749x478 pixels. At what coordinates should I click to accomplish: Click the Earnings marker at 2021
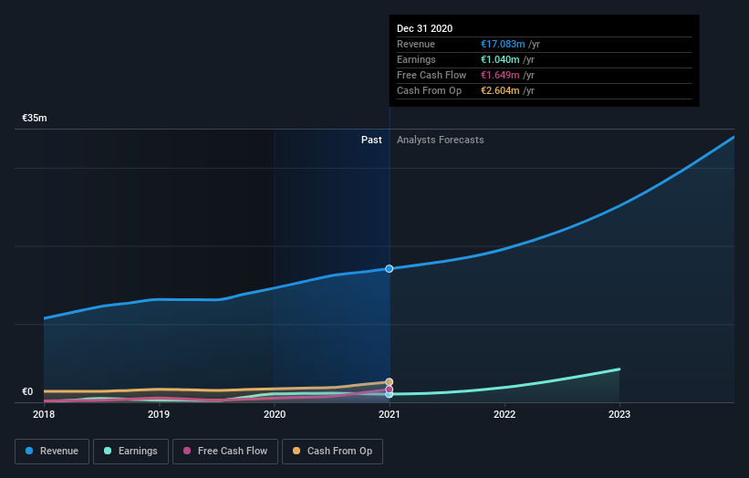pos(390,394)
